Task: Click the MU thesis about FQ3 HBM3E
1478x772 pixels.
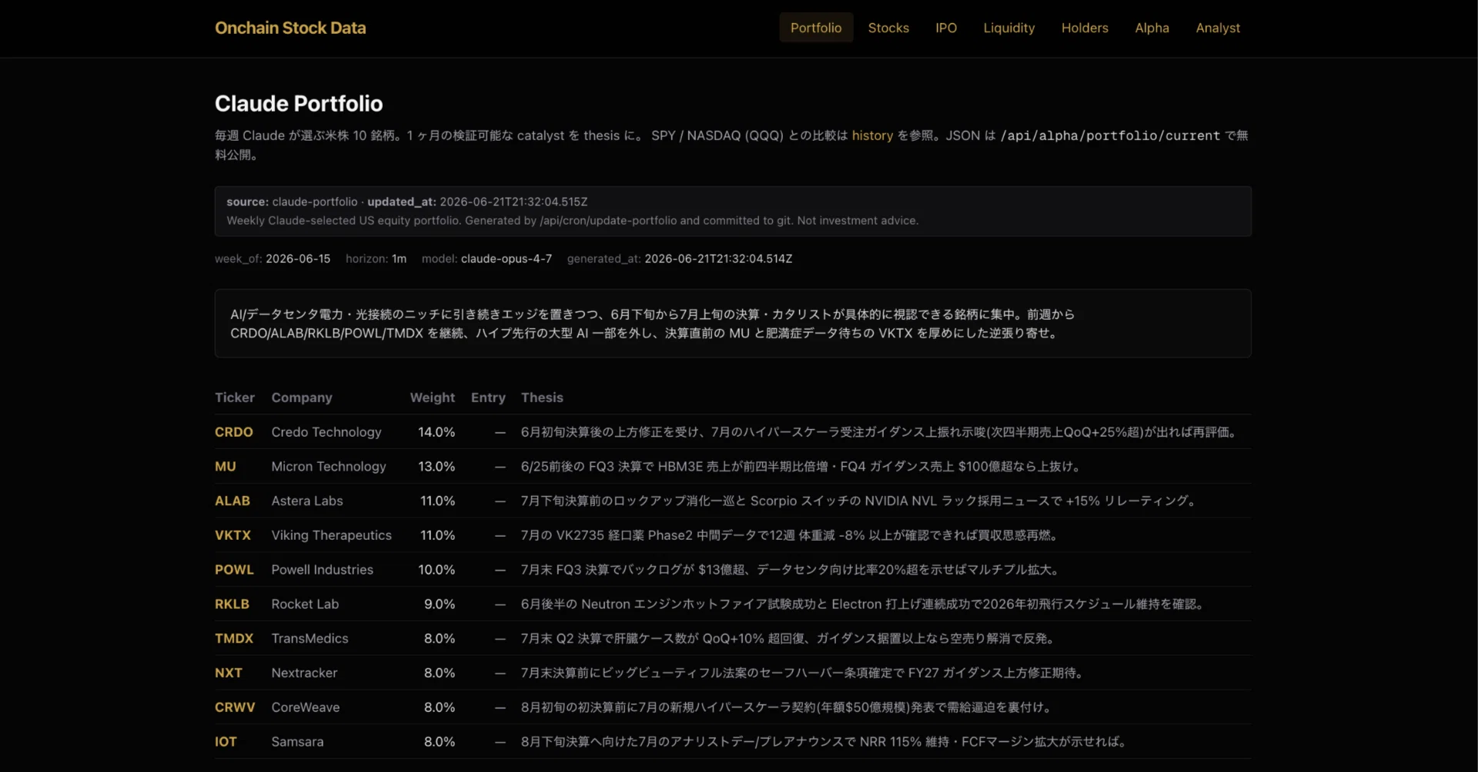Action: pyautogui.click(x=801, y=467)
